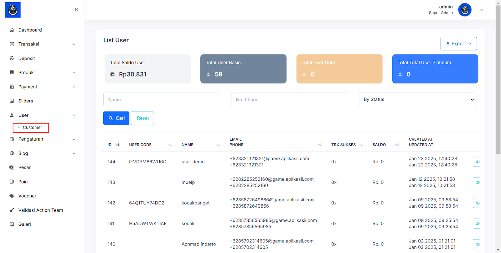Click the Validasi Action Team icon
501x253 pixels.
(x=12, y=210)
